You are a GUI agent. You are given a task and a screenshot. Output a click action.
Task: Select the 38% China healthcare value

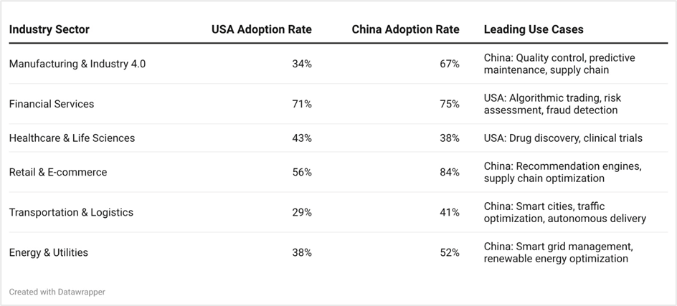pos(450,138)
